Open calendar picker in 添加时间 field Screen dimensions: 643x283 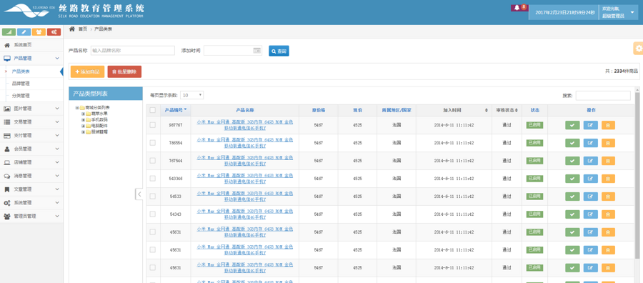coord(256,51)
